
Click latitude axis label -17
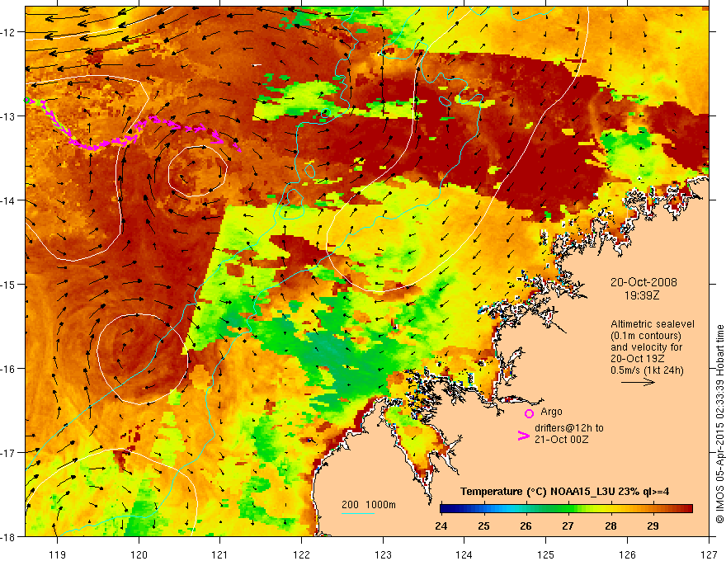coord(8,453)
